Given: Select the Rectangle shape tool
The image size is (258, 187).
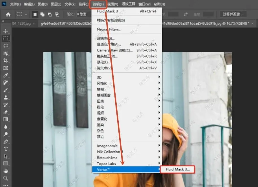Looking at the screenshot, I should click(x=6, y=164).
